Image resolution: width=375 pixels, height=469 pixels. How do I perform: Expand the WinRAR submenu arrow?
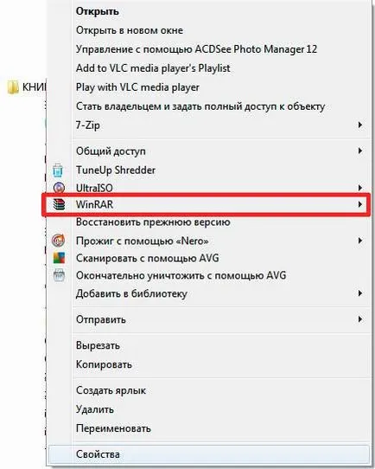(360, 204)
